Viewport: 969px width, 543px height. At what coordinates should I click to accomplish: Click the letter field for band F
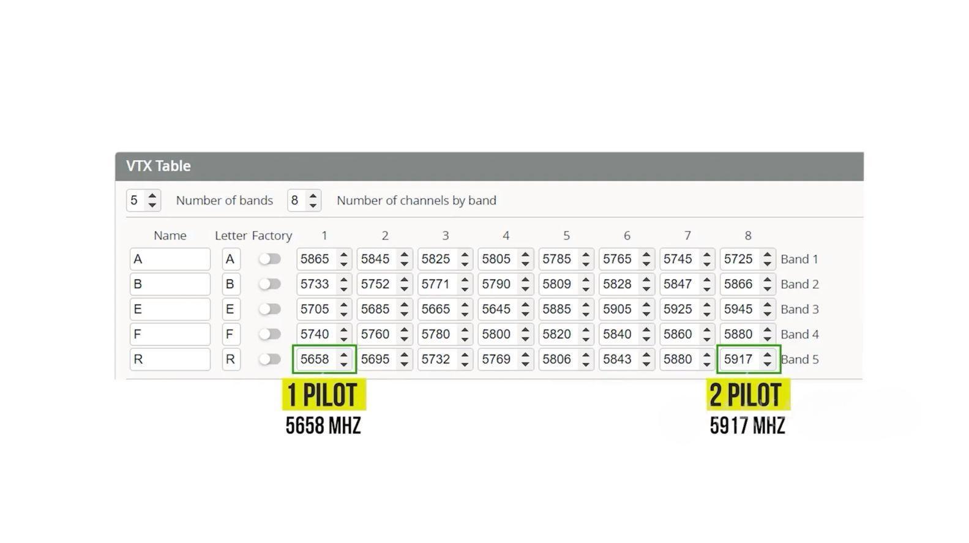pos(230,334)
